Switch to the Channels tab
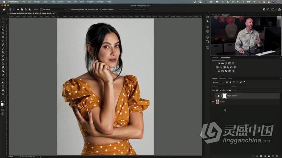282x158 pixels. pyautogui.click(x=222, y=78)
